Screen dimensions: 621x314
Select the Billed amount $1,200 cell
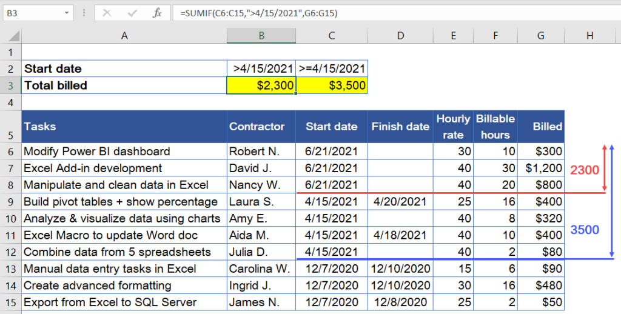pyautogui.click(x=540, y=168)
